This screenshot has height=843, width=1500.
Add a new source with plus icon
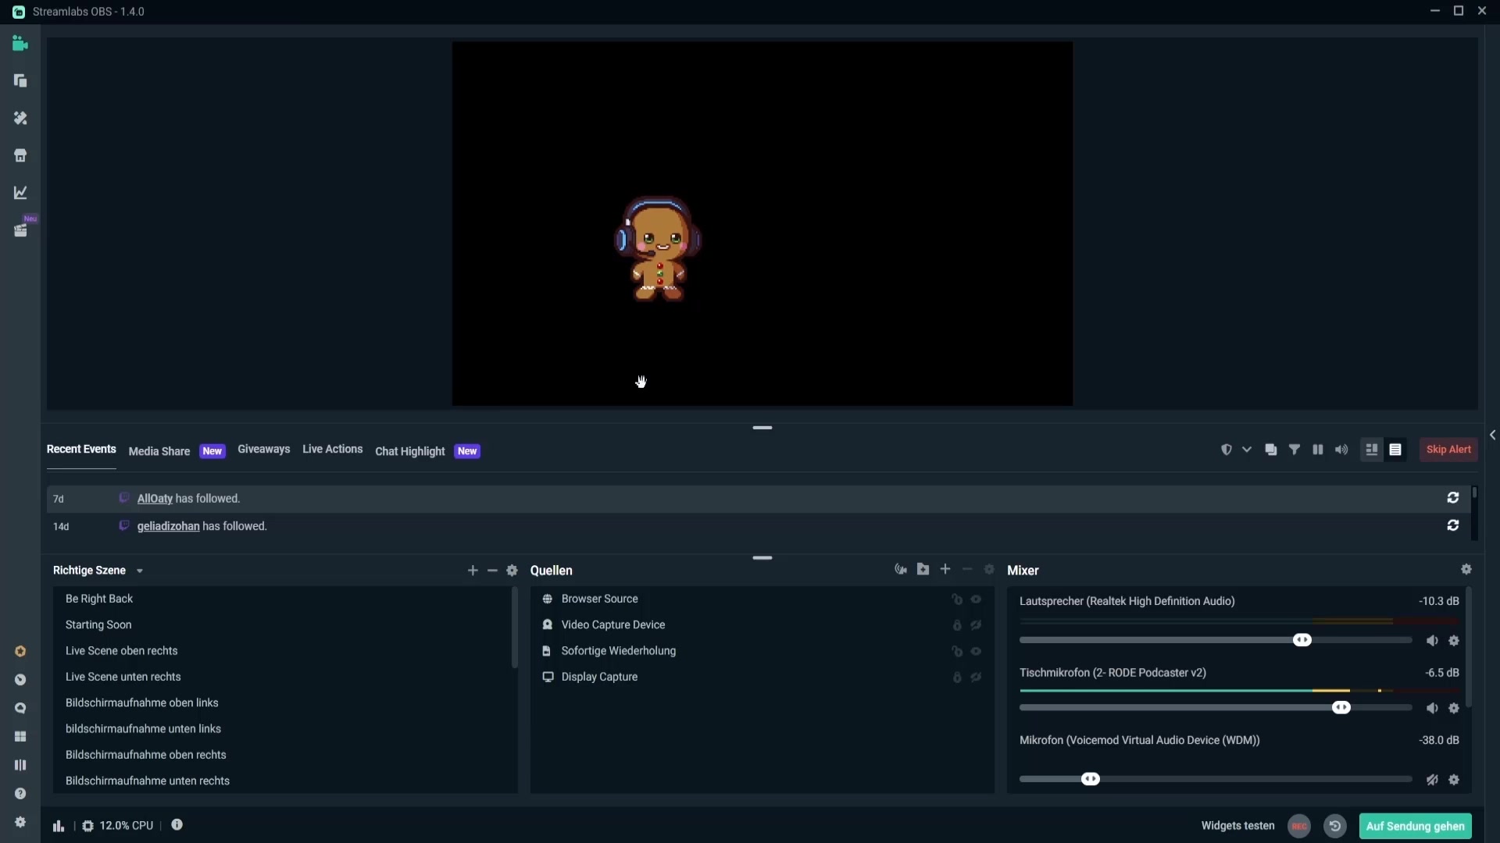coord(945,570)
